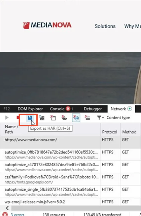This screenshot has width=141, height=216.
Task: Click the 3 errors link in status bar
Action: click(17, 214)
